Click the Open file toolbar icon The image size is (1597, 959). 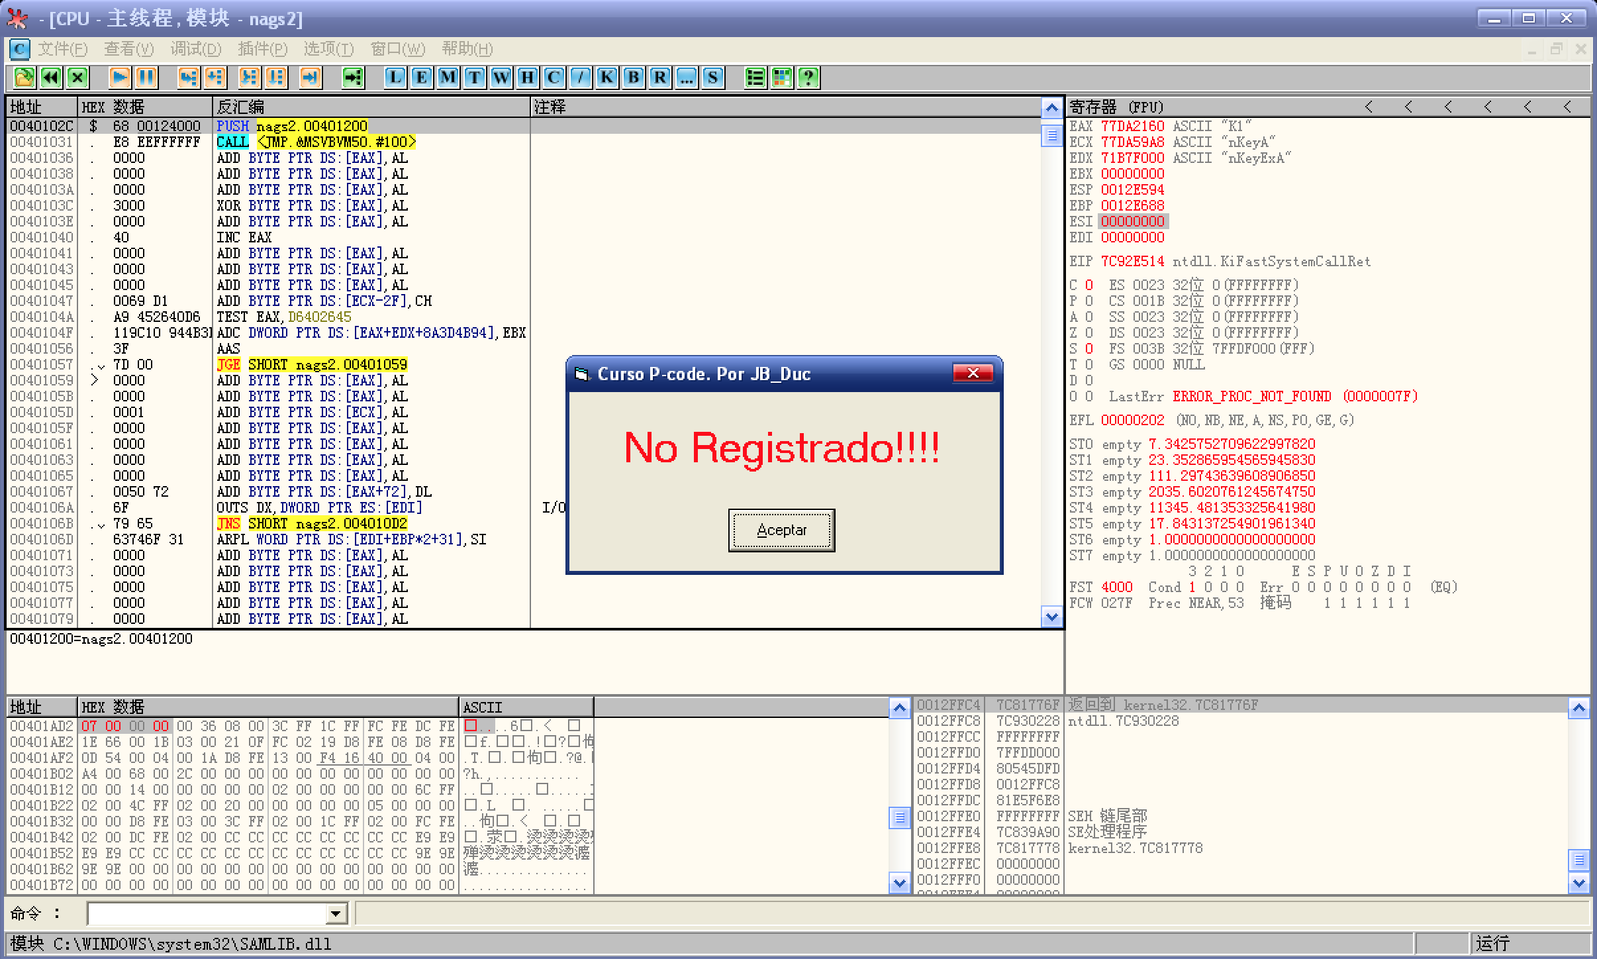point(24,78)
